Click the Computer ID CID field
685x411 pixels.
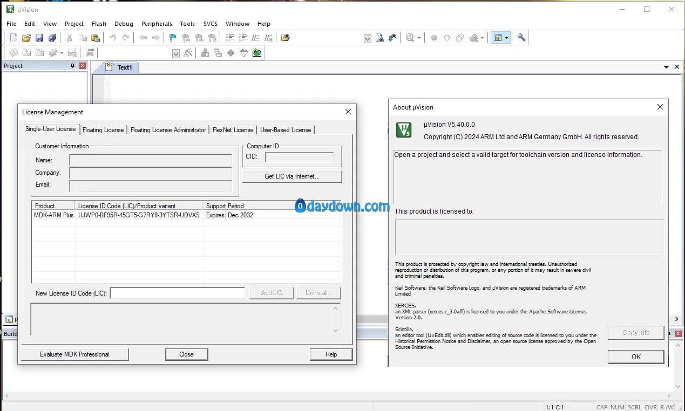[299, 157]
